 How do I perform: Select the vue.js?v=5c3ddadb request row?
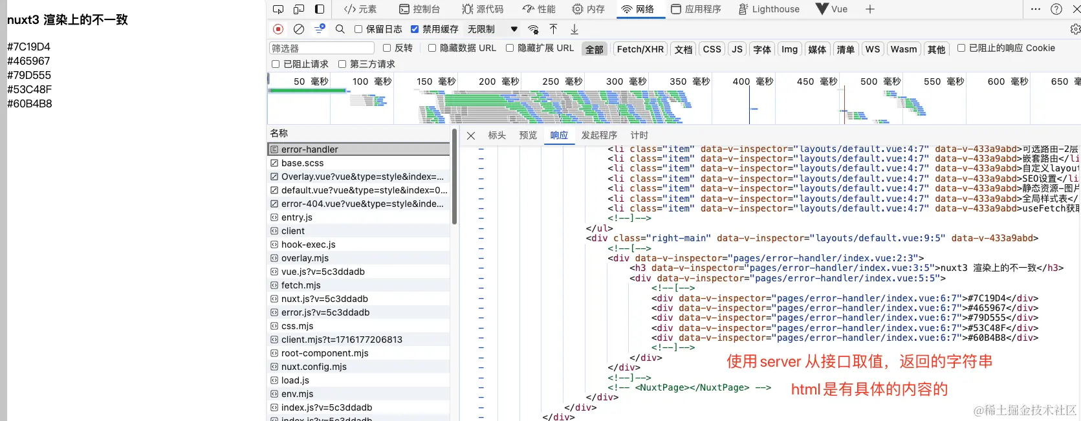point(359,272)
